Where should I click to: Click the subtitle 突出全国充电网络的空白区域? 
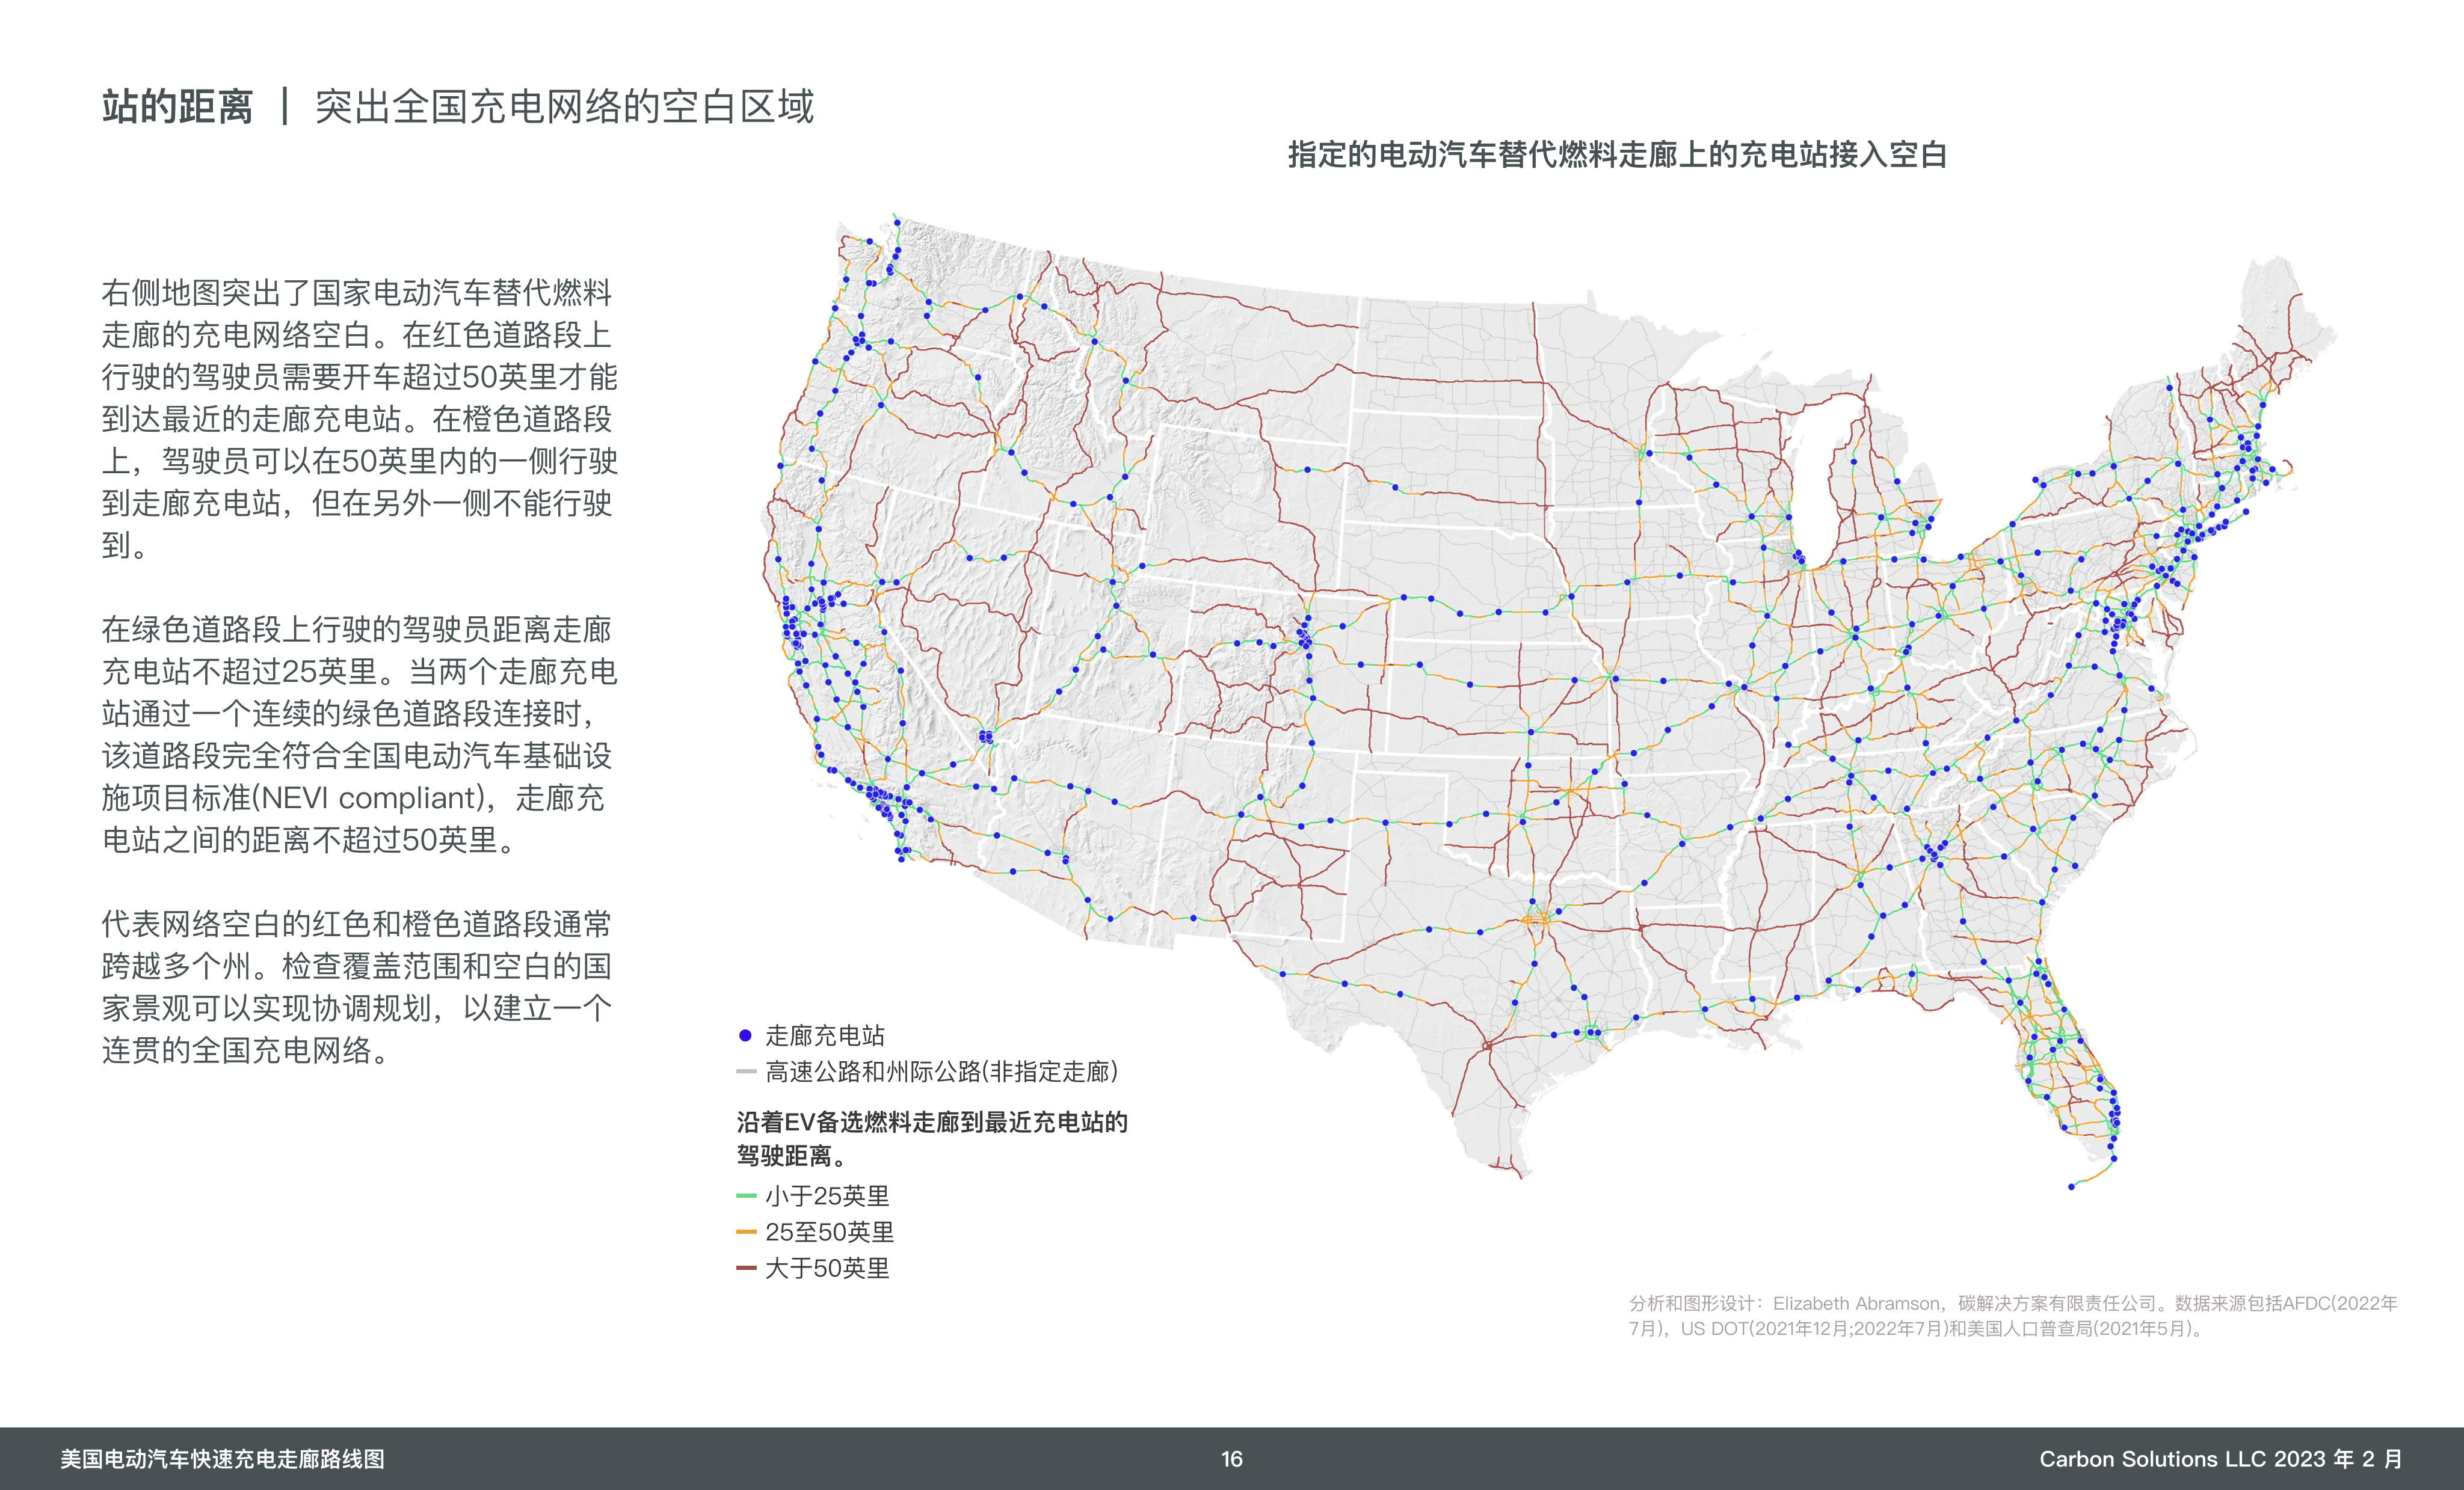point(565,107)
